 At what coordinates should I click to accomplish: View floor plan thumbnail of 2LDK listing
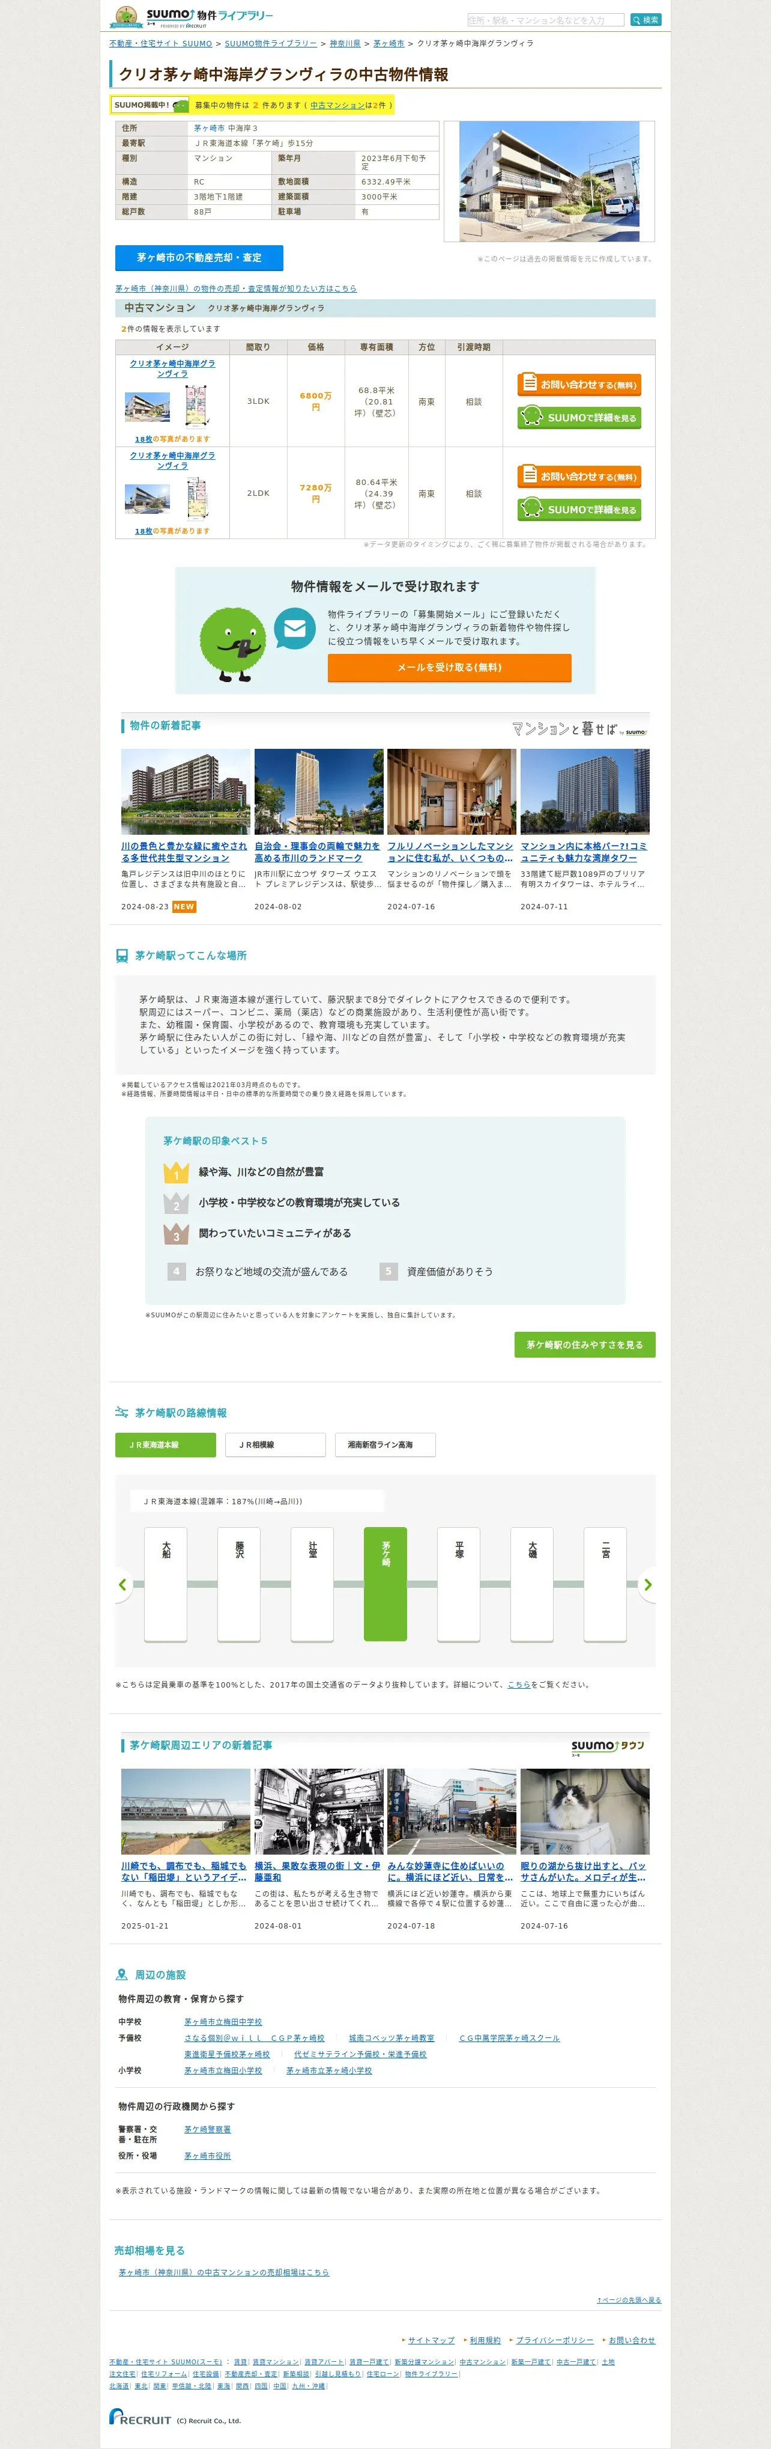[196, 498]
